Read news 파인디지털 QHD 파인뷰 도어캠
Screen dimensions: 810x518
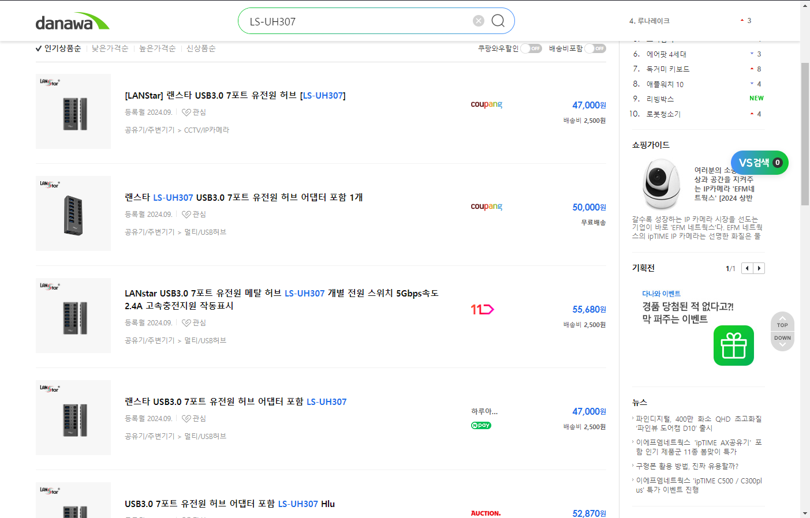tap(699, 423)
